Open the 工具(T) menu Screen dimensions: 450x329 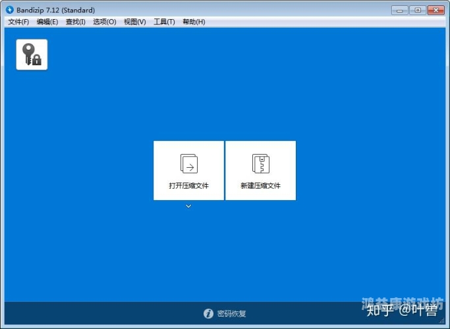tap(164, 22)
